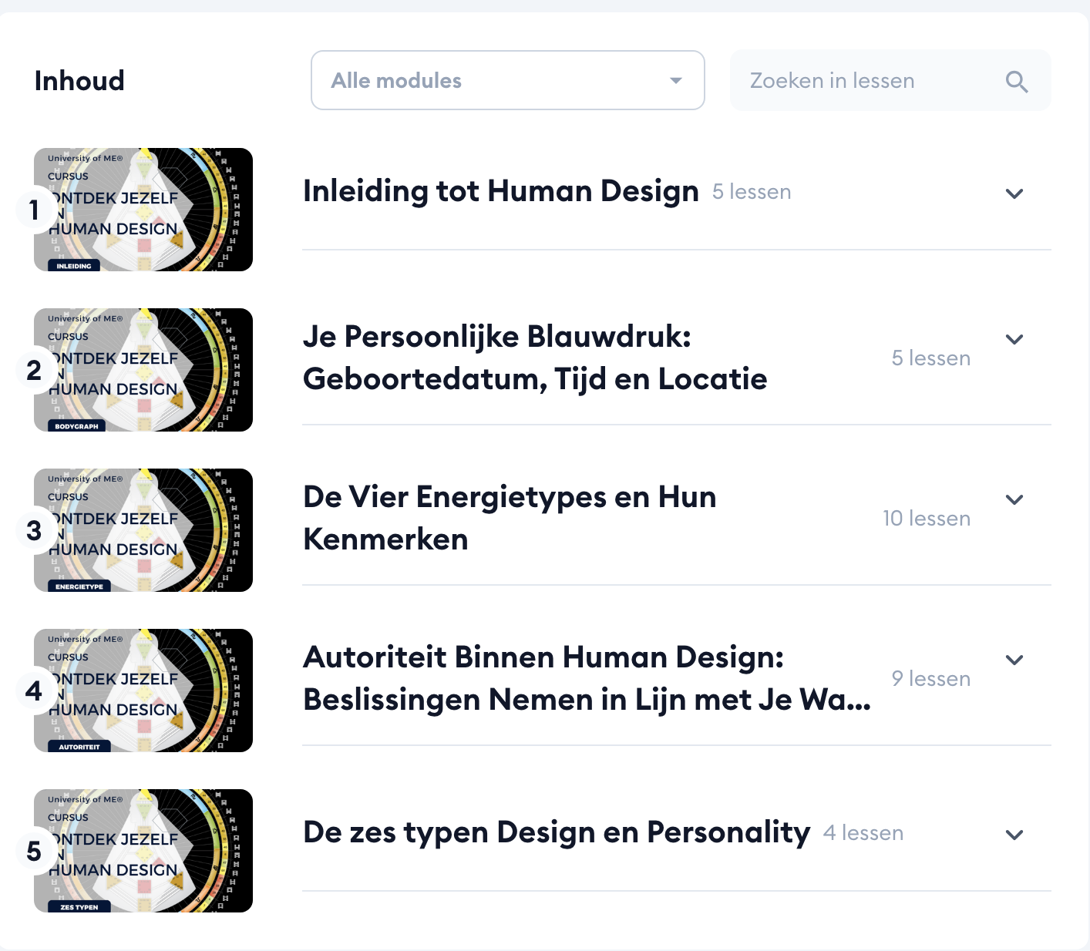The height and width of the screenshot is (951, 1090).
Task: Expand Je Persoonlijke Blauwdruk module chevron
Action: [1014, 339]
